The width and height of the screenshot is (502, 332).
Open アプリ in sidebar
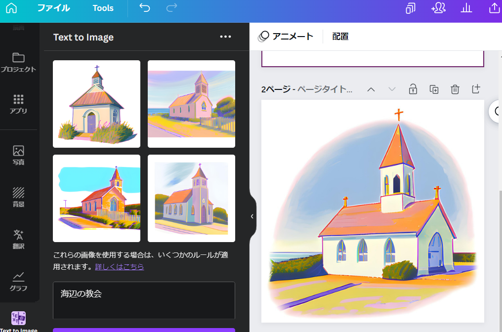coord(19,104)
